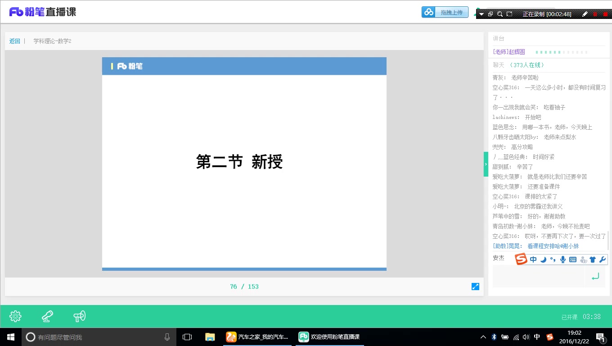Screen dimensions: 612x346
Task: Open Sogou skin shirt icon
Action: 593,259
